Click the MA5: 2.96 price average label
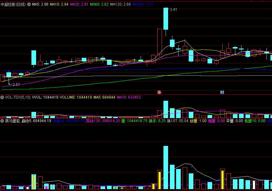This screenshot has height=191, width=272. pos(40,4)
